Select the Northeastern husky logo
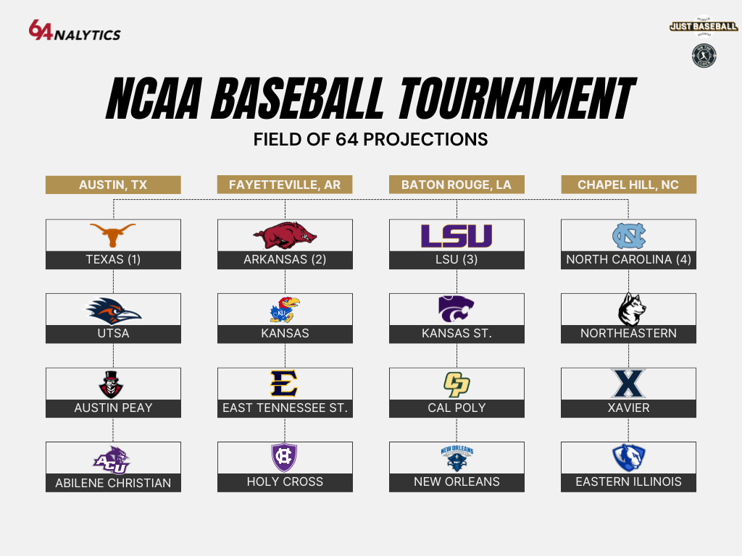Image resolution: width=742 pixels, height=556 pixels. pyautogui.click(x=632, y=309)
